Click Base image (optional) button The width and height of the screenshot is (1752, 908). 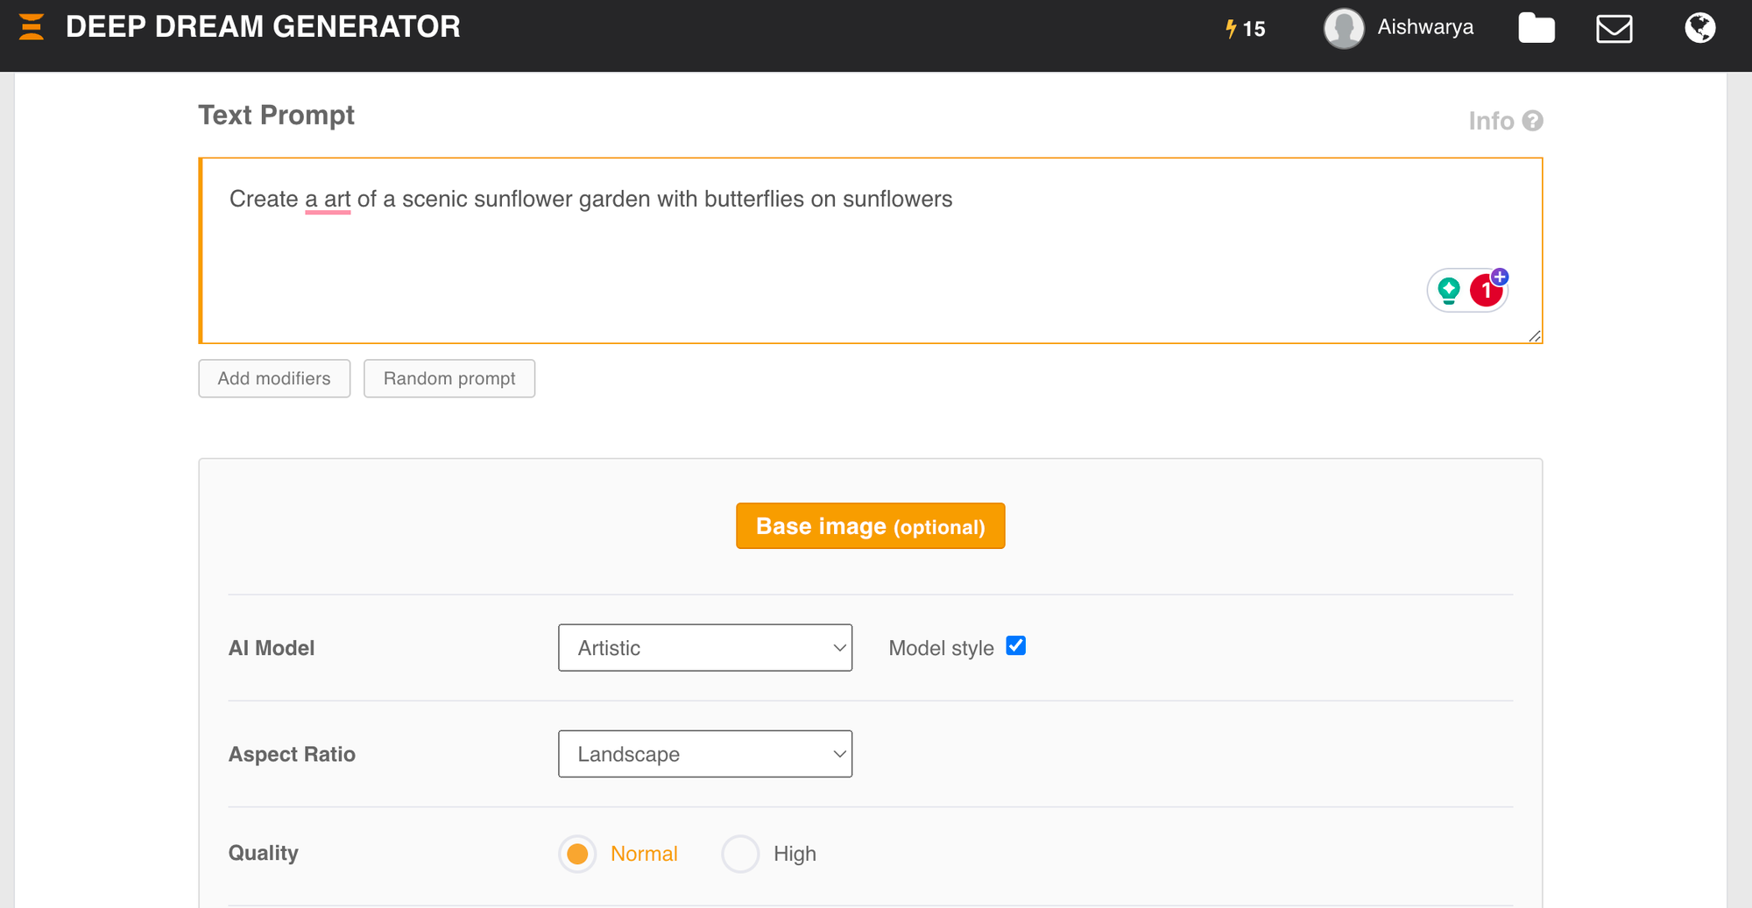click(870, 526)
